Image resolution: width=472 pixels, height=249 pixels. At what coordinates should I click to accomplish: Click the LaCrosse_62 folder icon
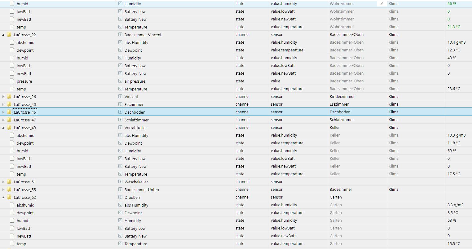tap(9, 197)
